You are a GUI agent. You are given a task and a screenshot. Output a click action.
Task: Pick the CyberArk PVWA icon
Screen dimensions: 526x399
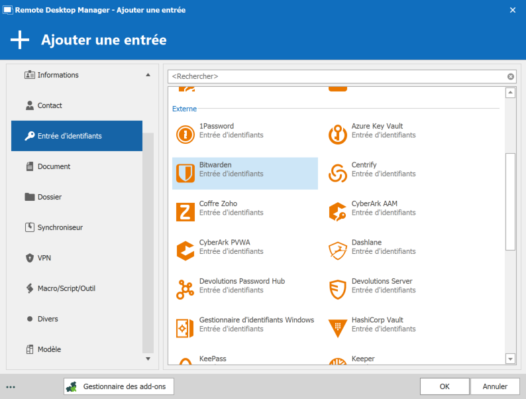click(x=185, y=251)
